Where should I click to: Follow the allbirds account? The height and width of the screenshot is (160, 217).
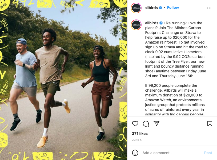tap(173, 7)
